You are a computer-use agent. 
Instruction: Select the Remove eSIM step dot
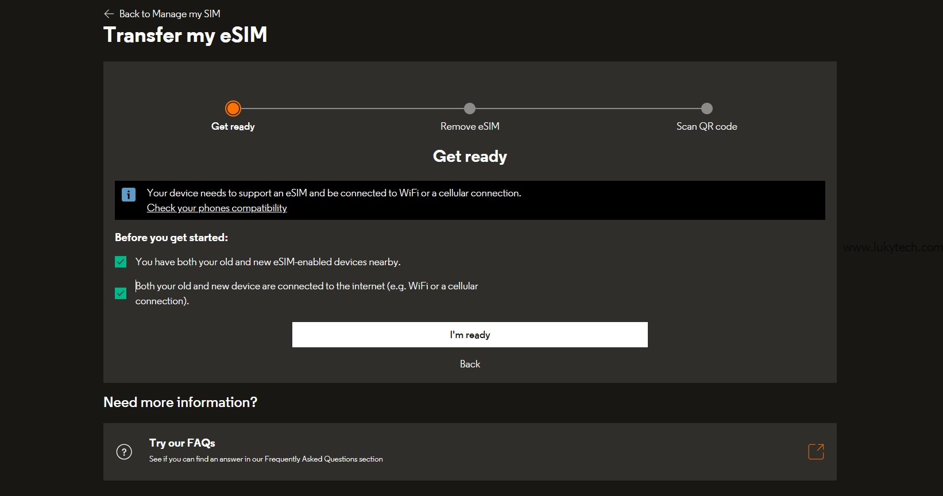[470, 108]
